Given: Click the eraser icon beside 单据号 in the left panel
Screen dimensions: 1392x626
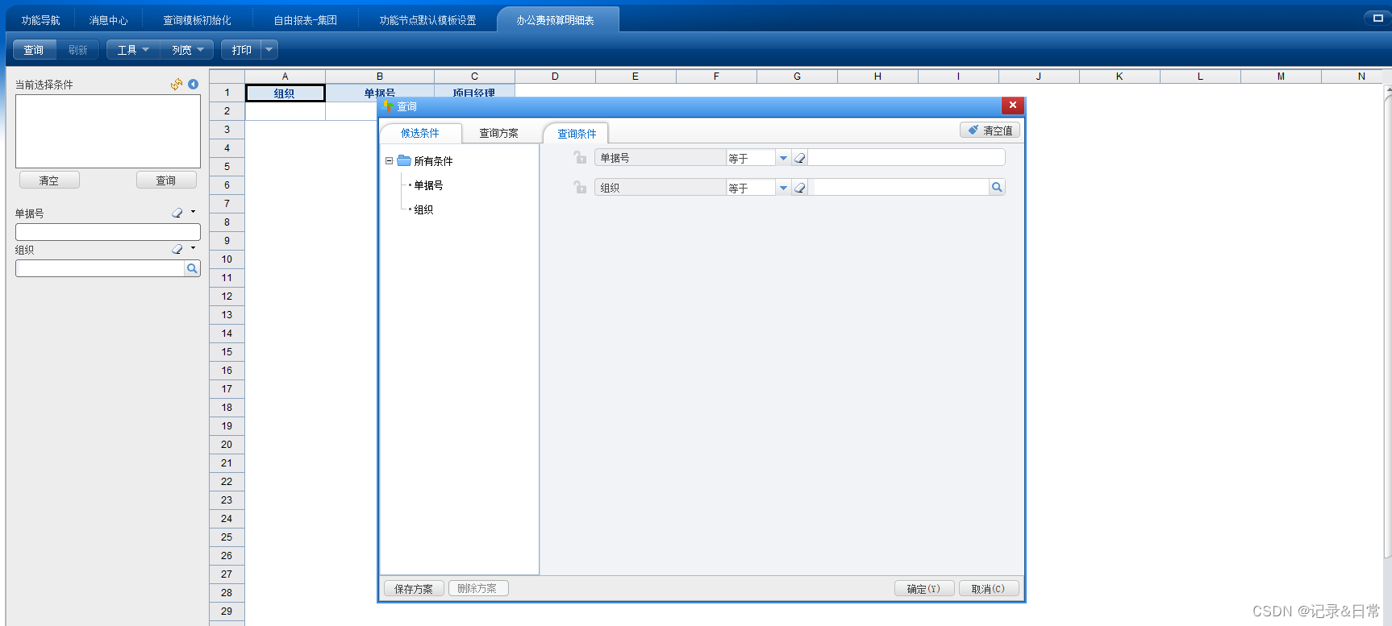Looking at the screenshot, I should (x=177, y=213).
